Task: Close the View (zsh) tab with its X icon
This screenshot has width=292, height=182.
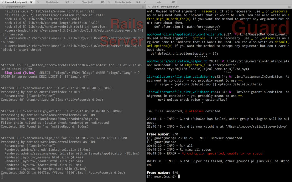Action: 74,2
